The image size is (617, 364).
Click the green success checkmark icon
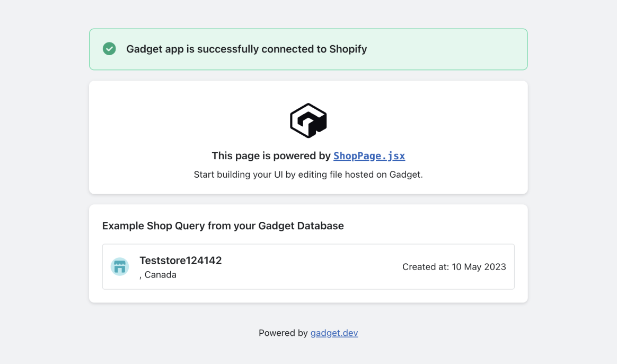pyautogui.click(x=109, y=49)
